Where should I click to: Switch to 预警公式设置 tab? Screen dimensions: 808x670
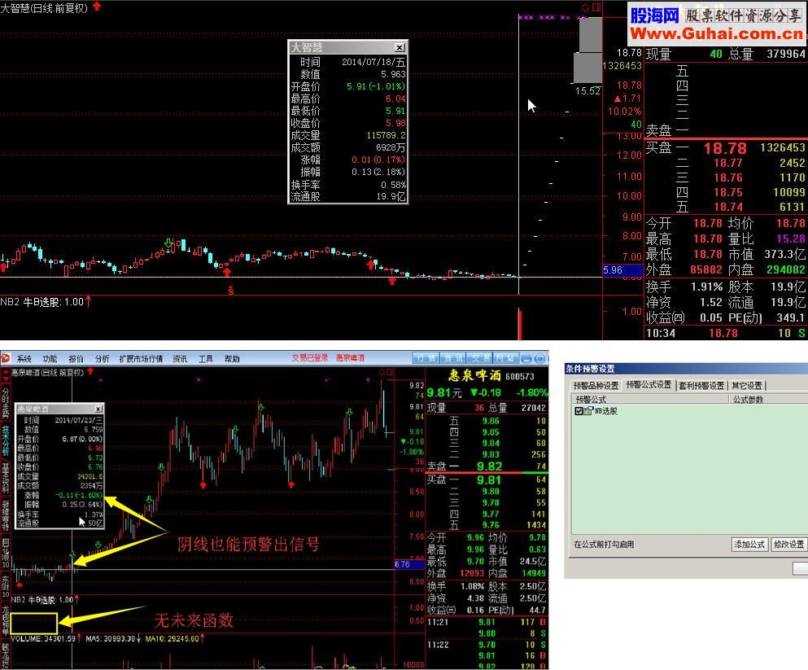[649, 385]
